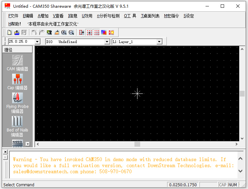Click the coordinate readout 0.0250:0.1750
Image resolution: width=248 pixels, height=189 pixels.
(183, 185)
